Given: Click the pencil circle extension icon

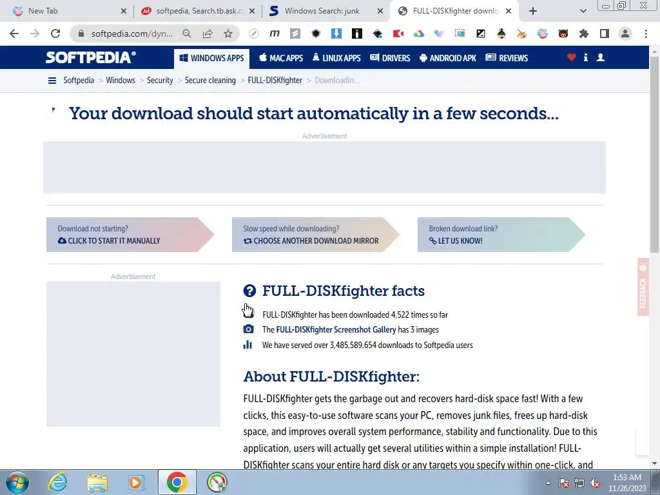Looking at the screenshot, I should [254, 34].
